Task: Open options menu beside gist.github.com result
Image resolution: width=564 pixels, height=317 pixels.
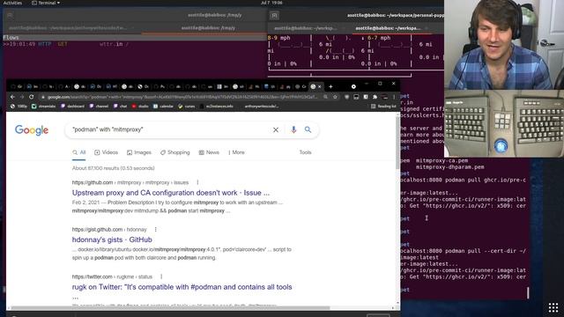Action: click(x=155, y=229)
